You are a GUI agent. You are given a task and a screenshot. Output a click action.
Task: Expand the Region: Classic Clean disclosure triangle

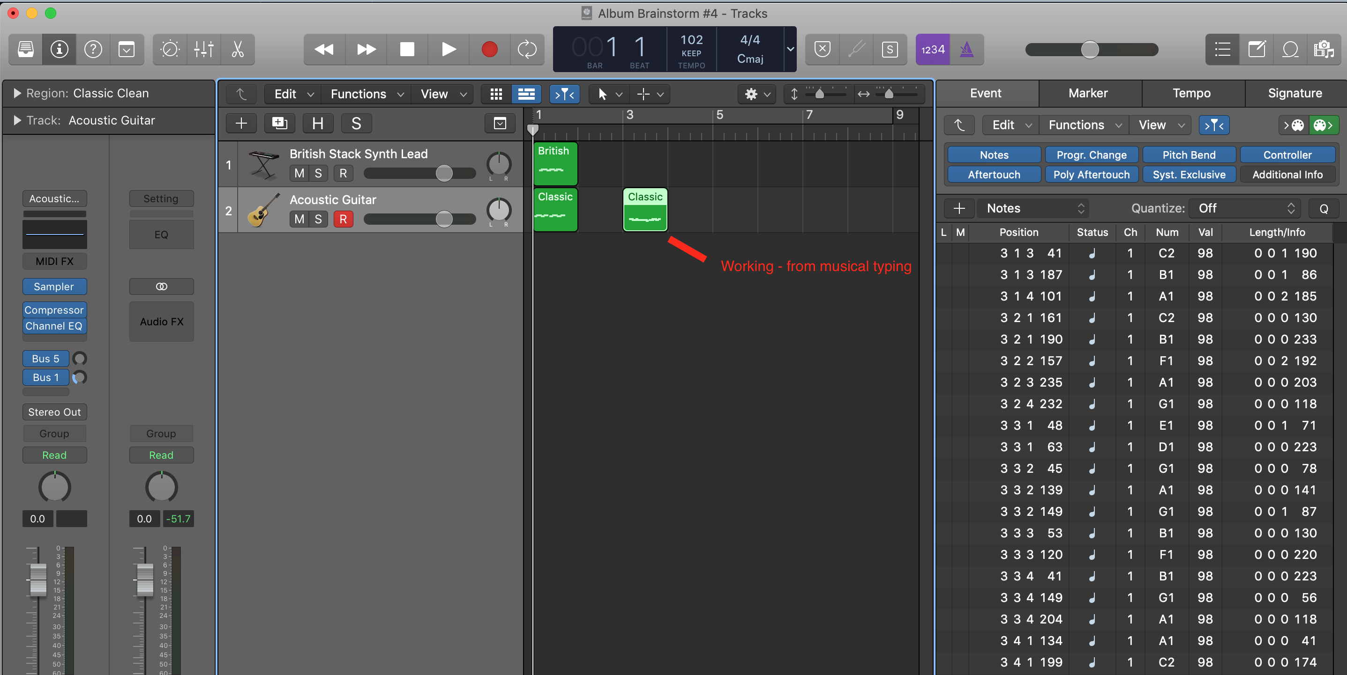(17, 93)
